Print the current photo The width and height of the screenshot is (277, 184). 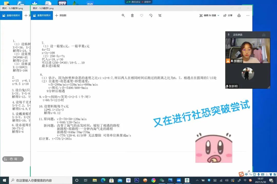[x=239, y=15]
